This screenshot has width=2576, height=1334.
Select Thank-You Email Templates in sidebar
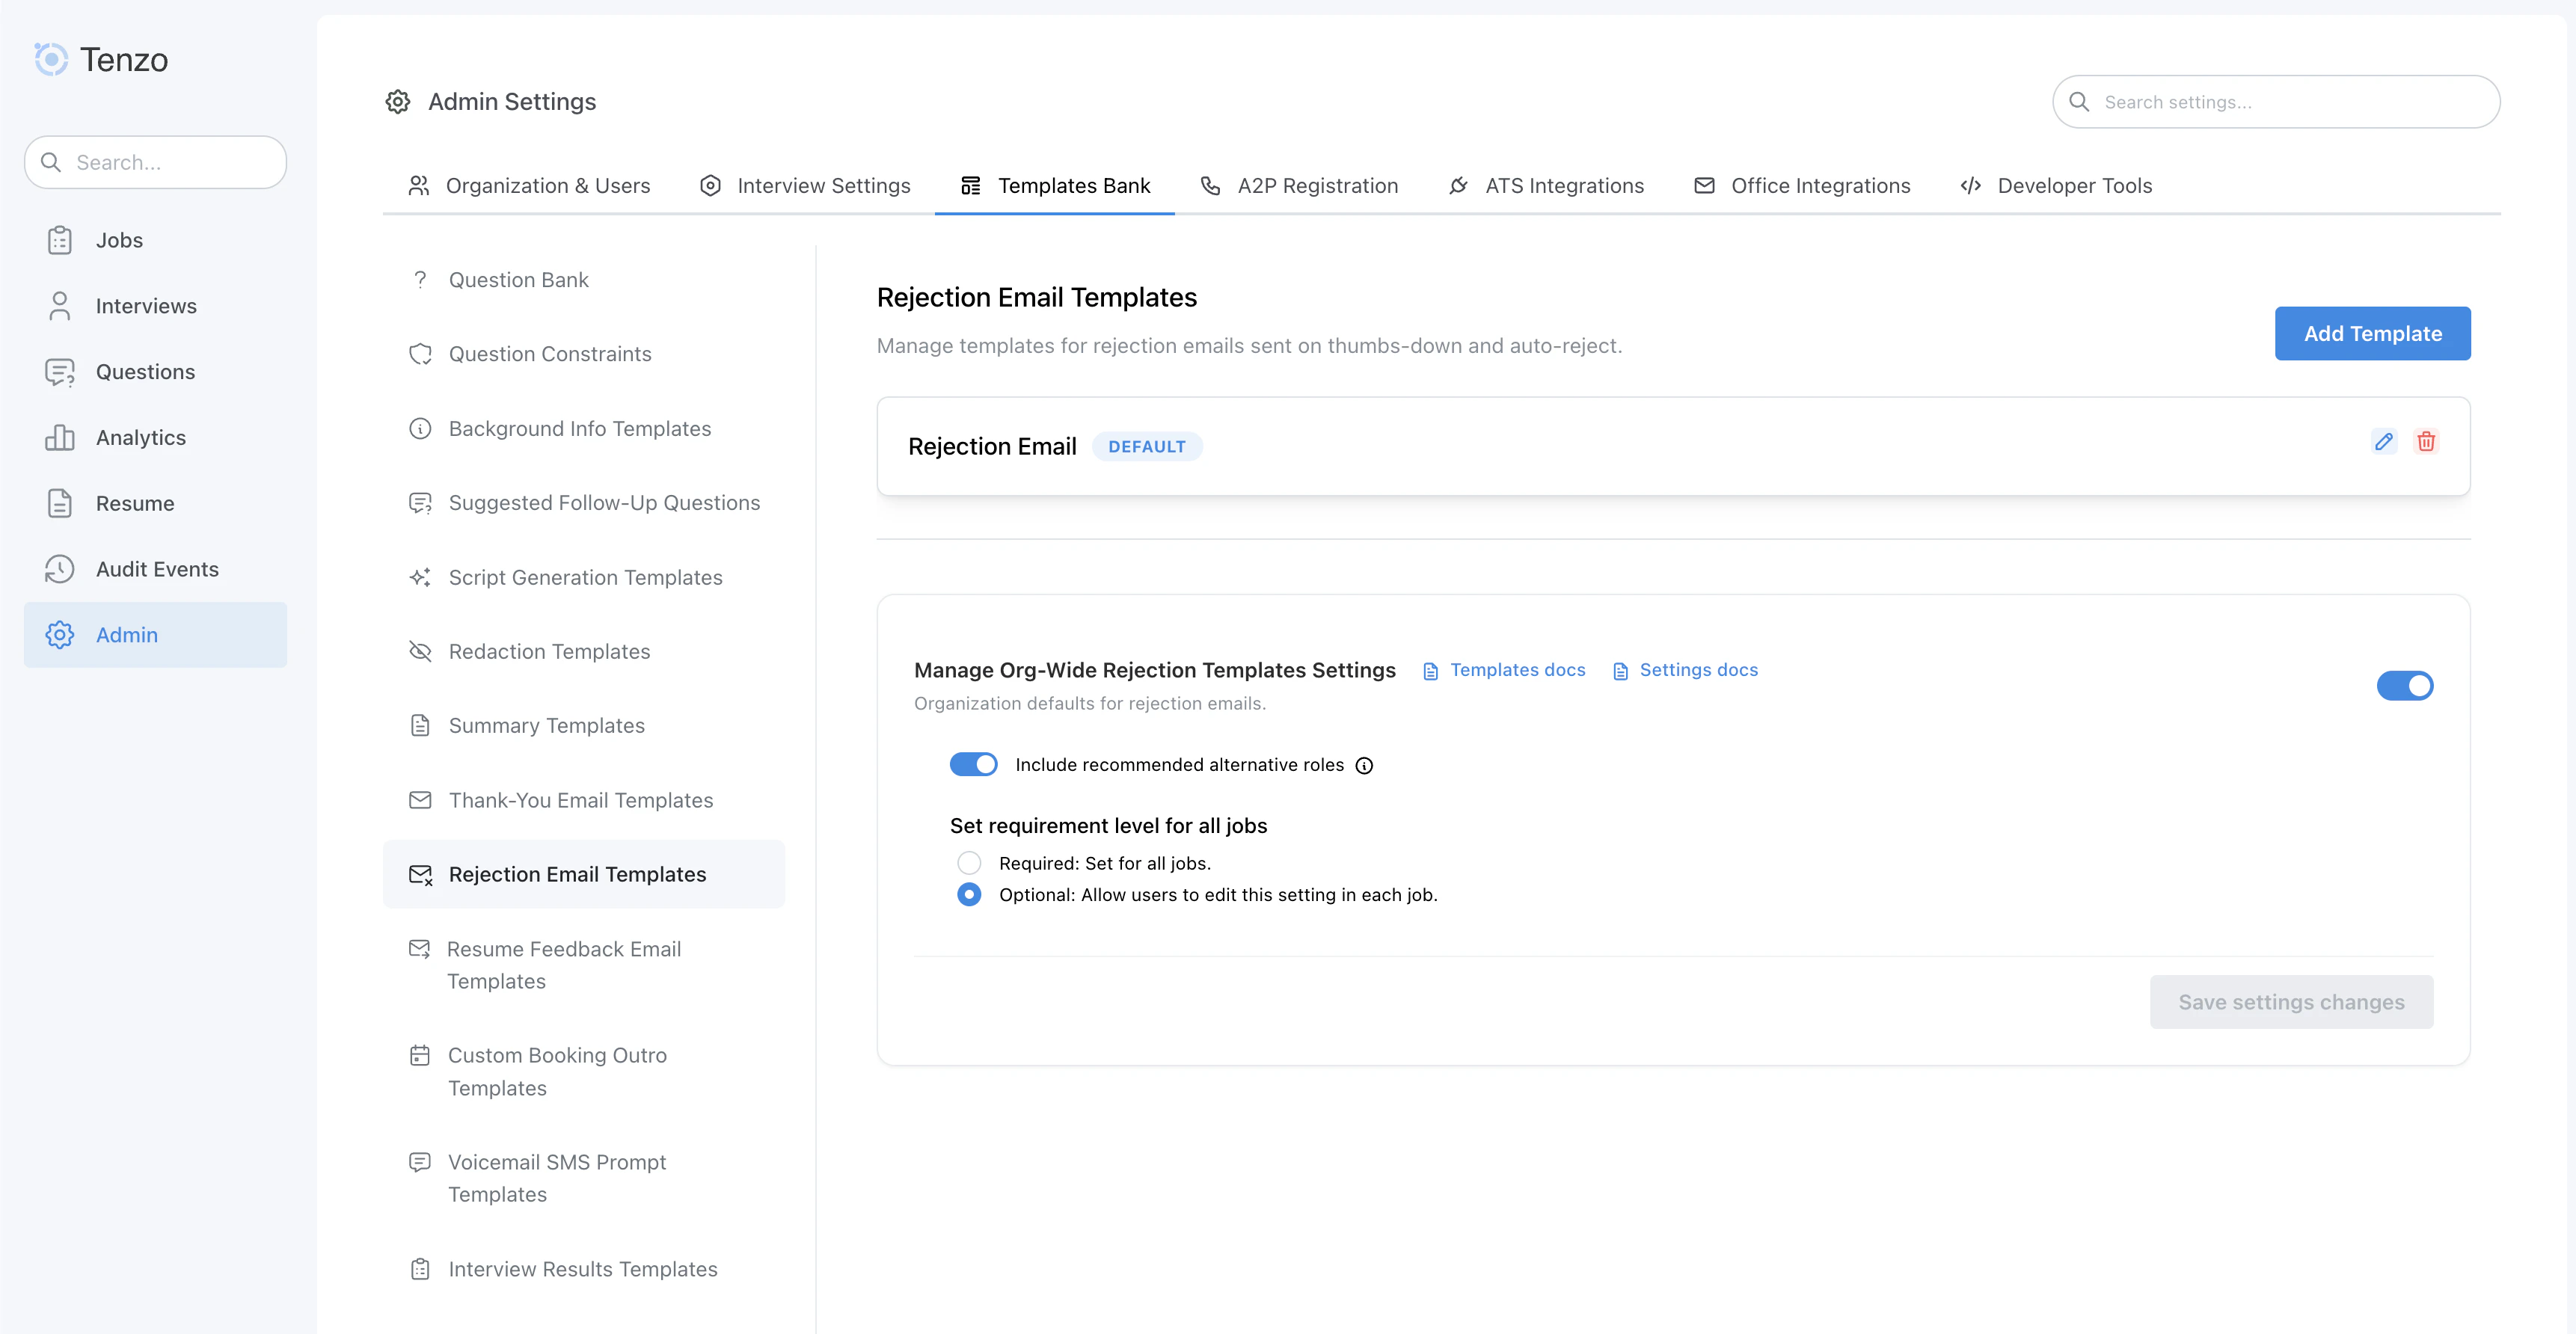pyautogui.click(x=580, y=800)
